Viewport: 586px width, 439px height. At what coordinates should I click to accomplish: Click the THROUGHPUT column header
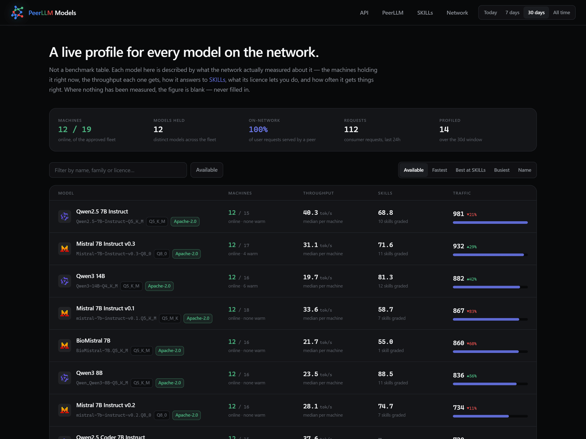click(x=318, y=193)
